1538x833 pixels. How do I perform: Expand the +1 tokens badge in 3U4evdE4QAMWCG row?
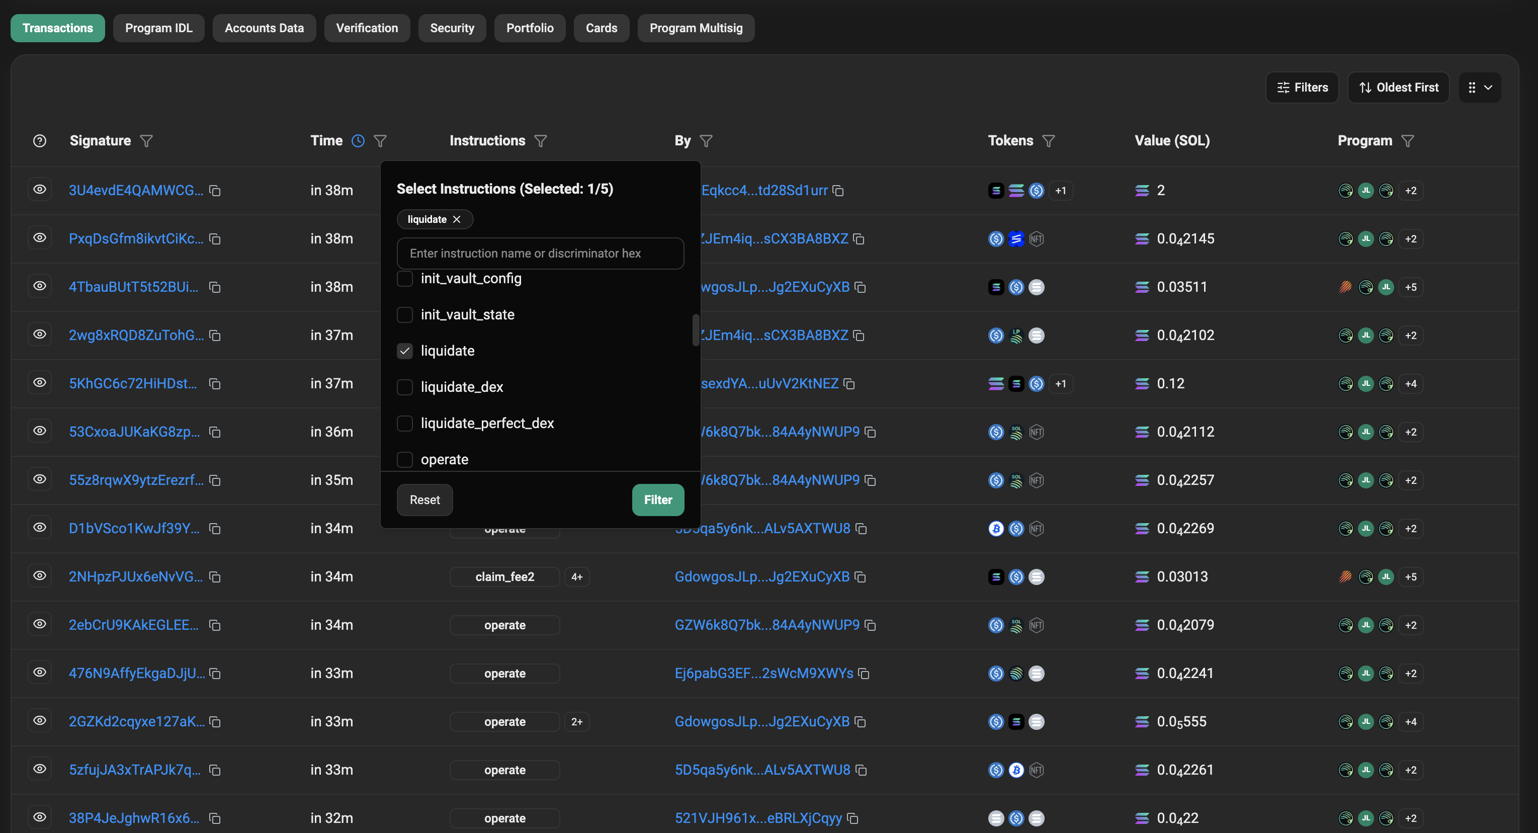pos(1060,191)
